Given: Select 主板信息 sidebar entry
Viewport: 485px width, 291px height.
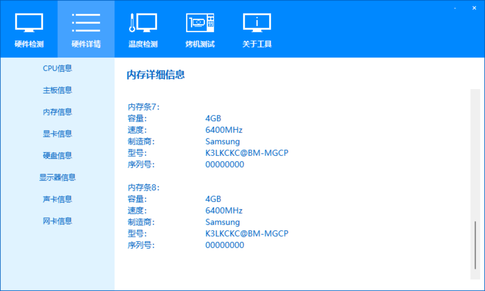Looking at the screenshot, I should 57,90.
